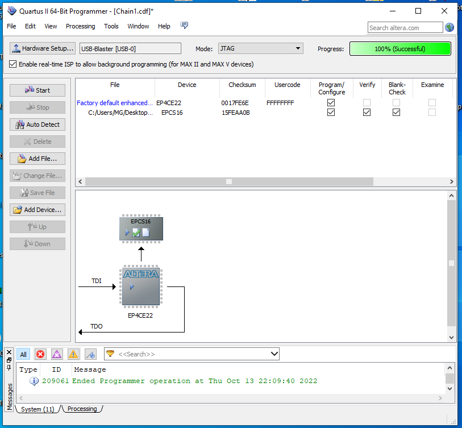Screen dimensions: 462x428
Task: Switch to the Processing messages tab
Action: (x=82, y=409)
